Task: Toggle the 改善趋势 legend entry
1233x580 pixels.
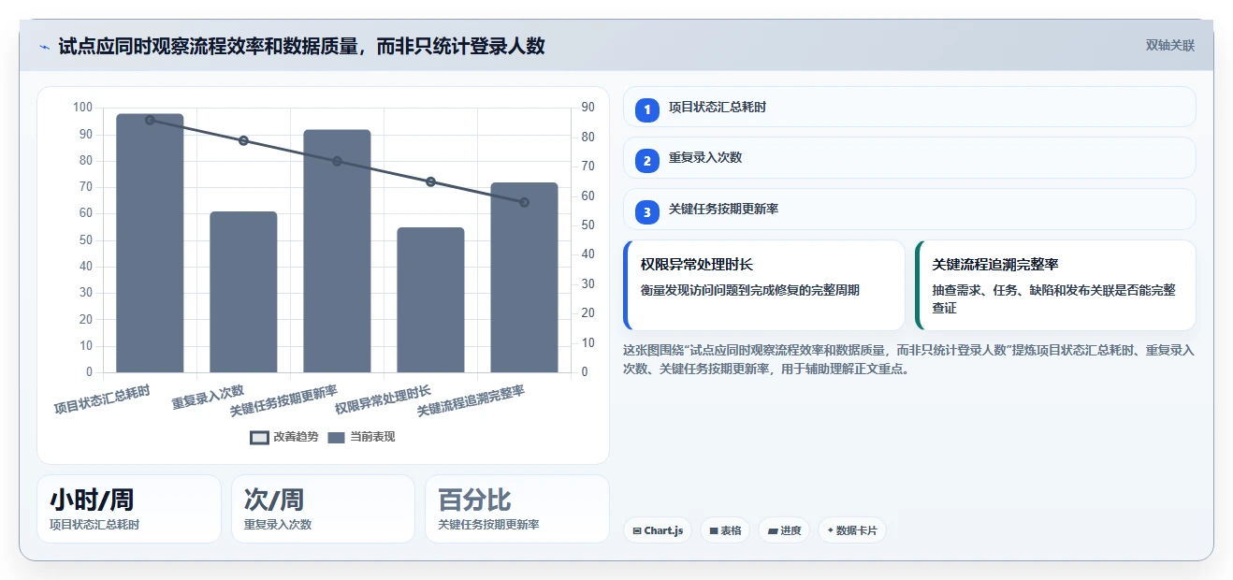Action: [284, 437]
